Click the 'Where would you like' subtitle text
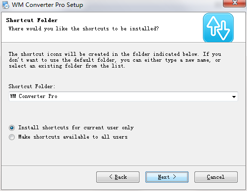247x191 pixels. (83, 29)
